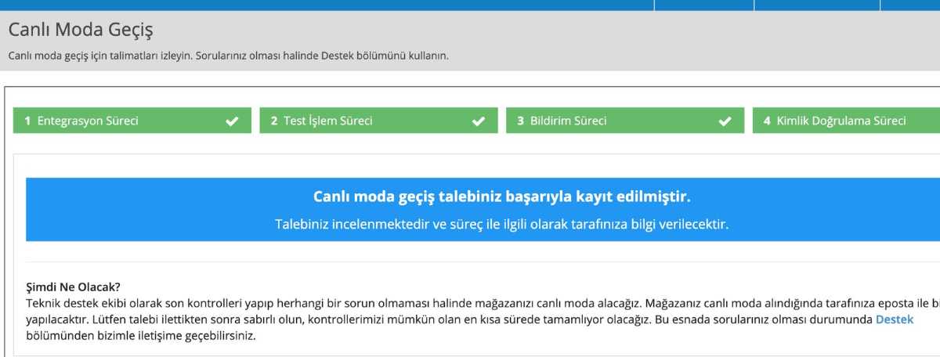Click the blue success banner headline

(x=501, y=196)
